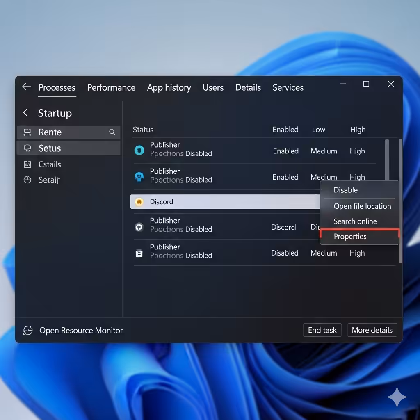The width and height of the screenshot is (420, 420).
Task: Click the Low column header
Action: click(318, 130)
